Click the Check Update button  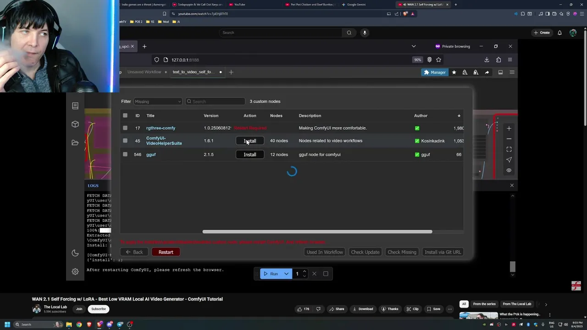click(x=365, y=252)
